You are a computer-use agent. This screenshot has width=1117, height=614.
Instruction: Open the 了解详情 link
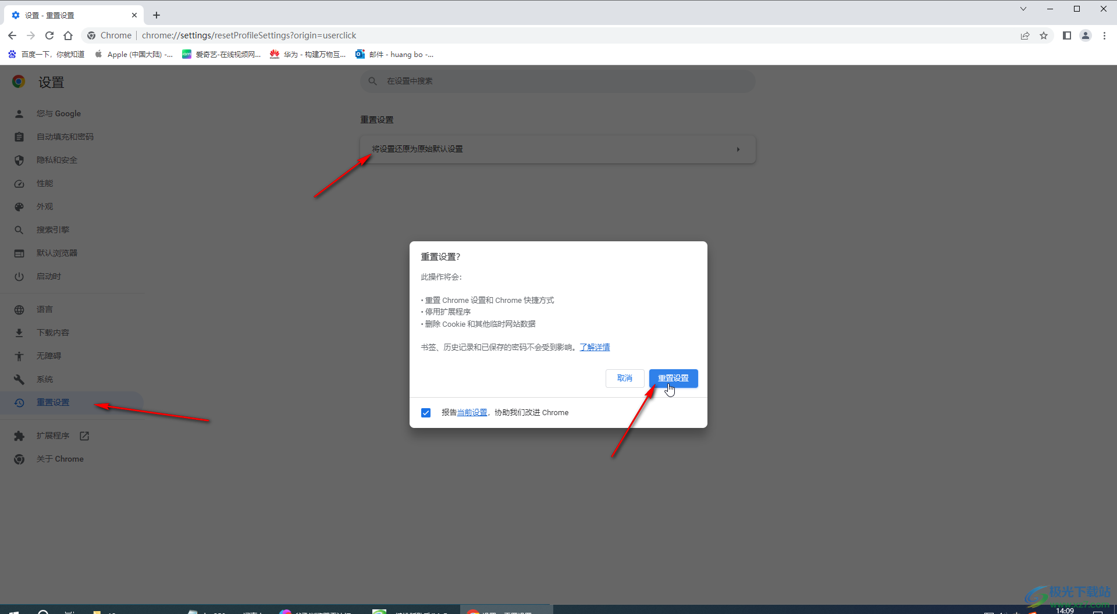(595, 347)
